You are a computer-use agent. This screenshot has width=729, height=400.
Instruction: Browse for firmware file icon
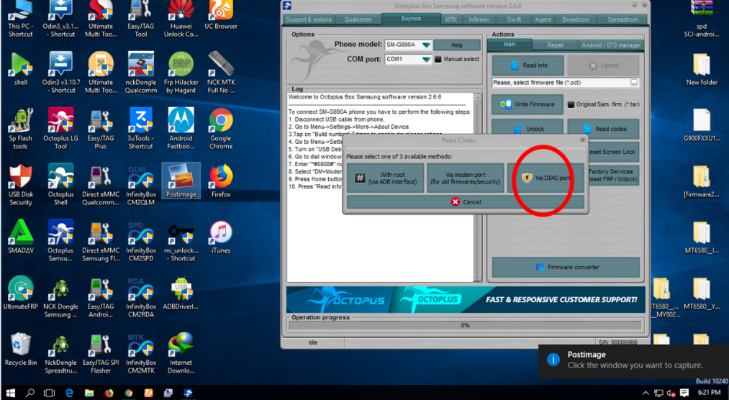634,83
